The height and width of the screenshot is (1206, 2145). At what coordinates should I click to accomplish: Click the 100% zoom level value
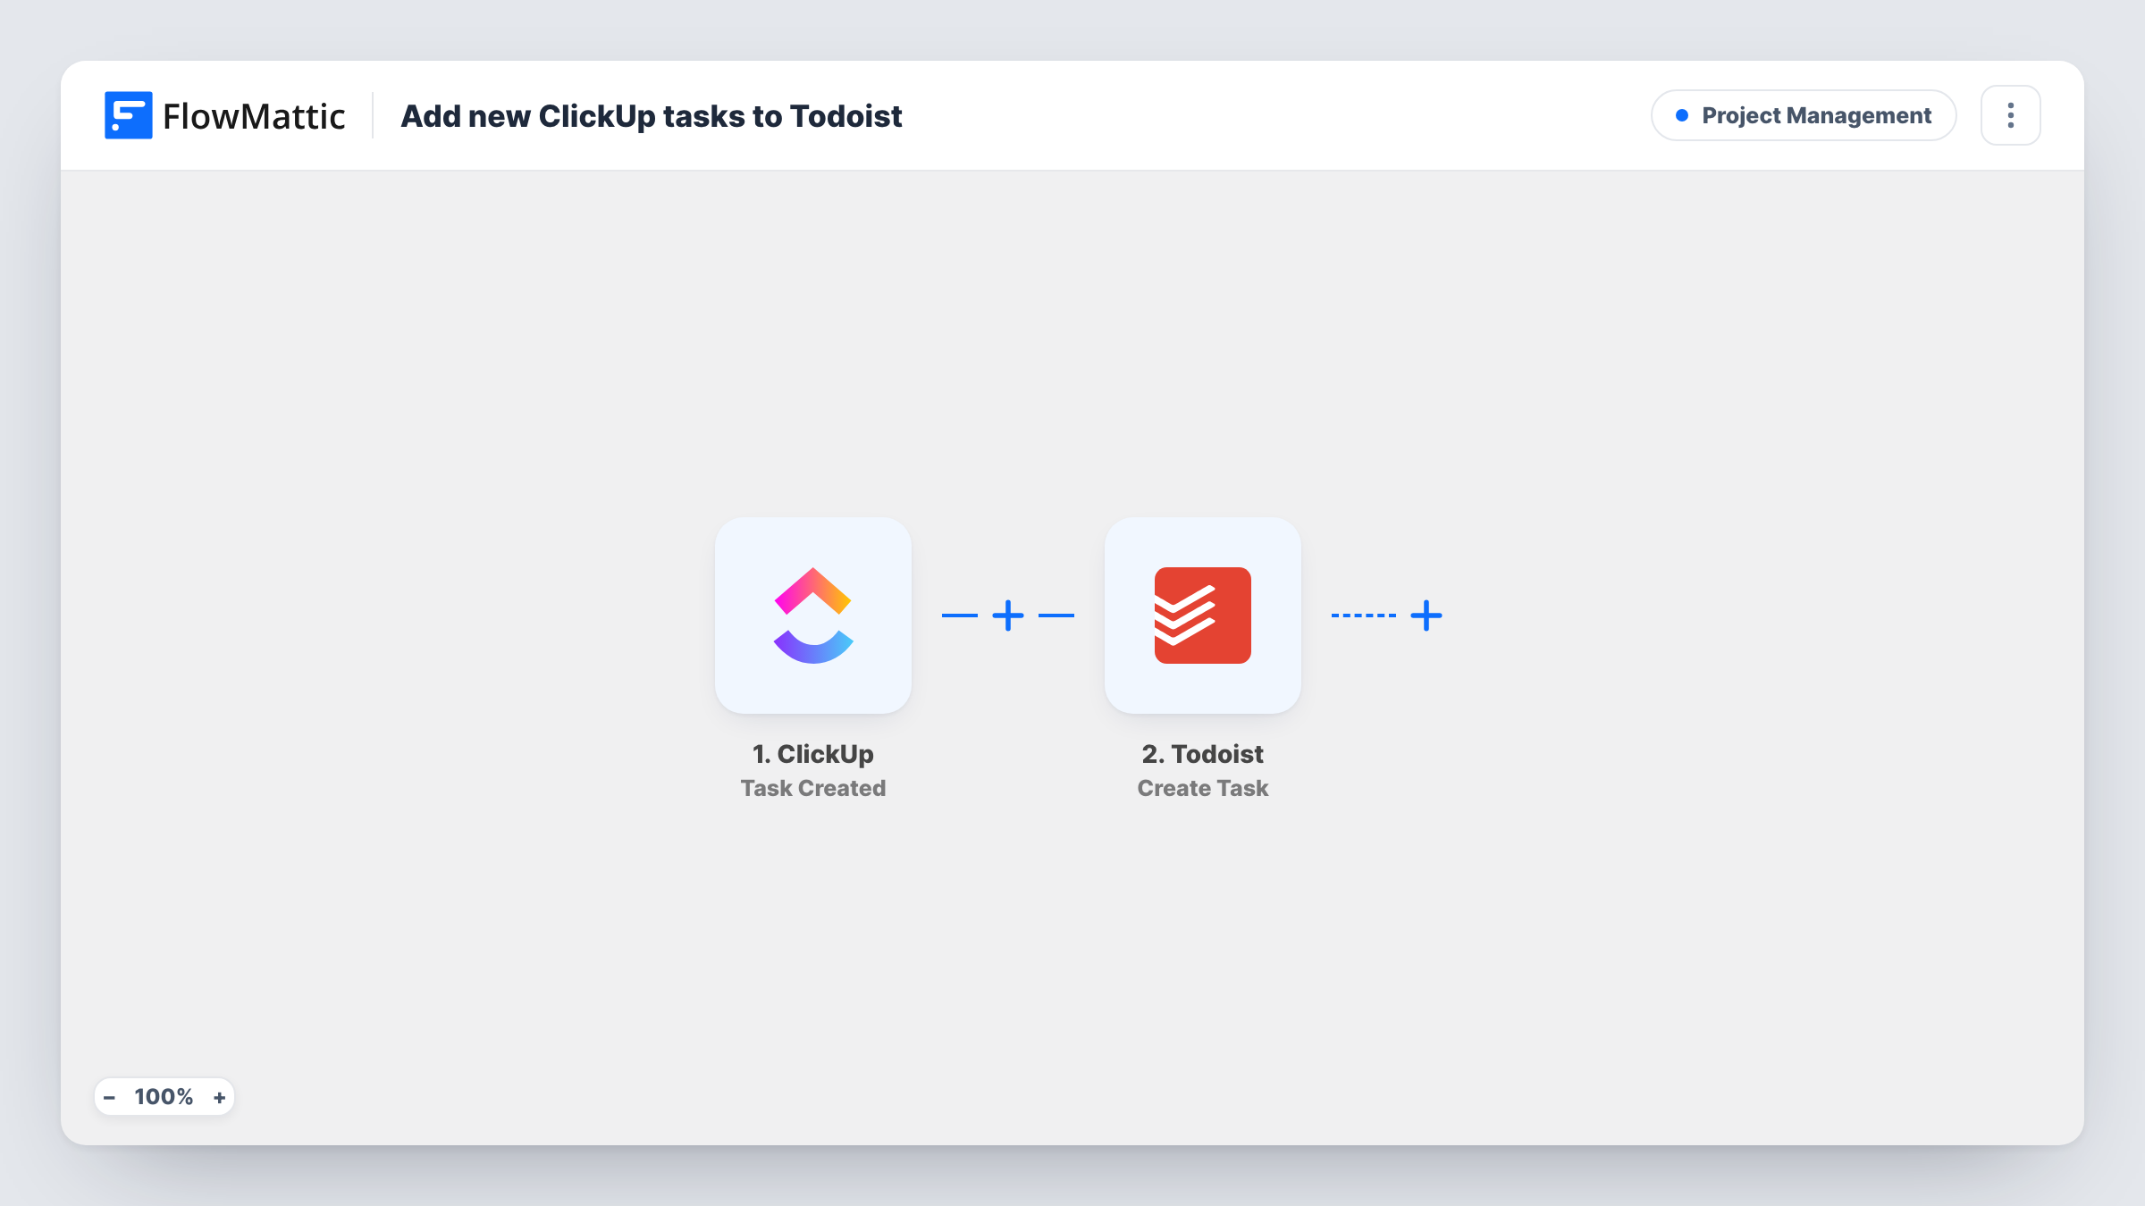(164, 1097)
